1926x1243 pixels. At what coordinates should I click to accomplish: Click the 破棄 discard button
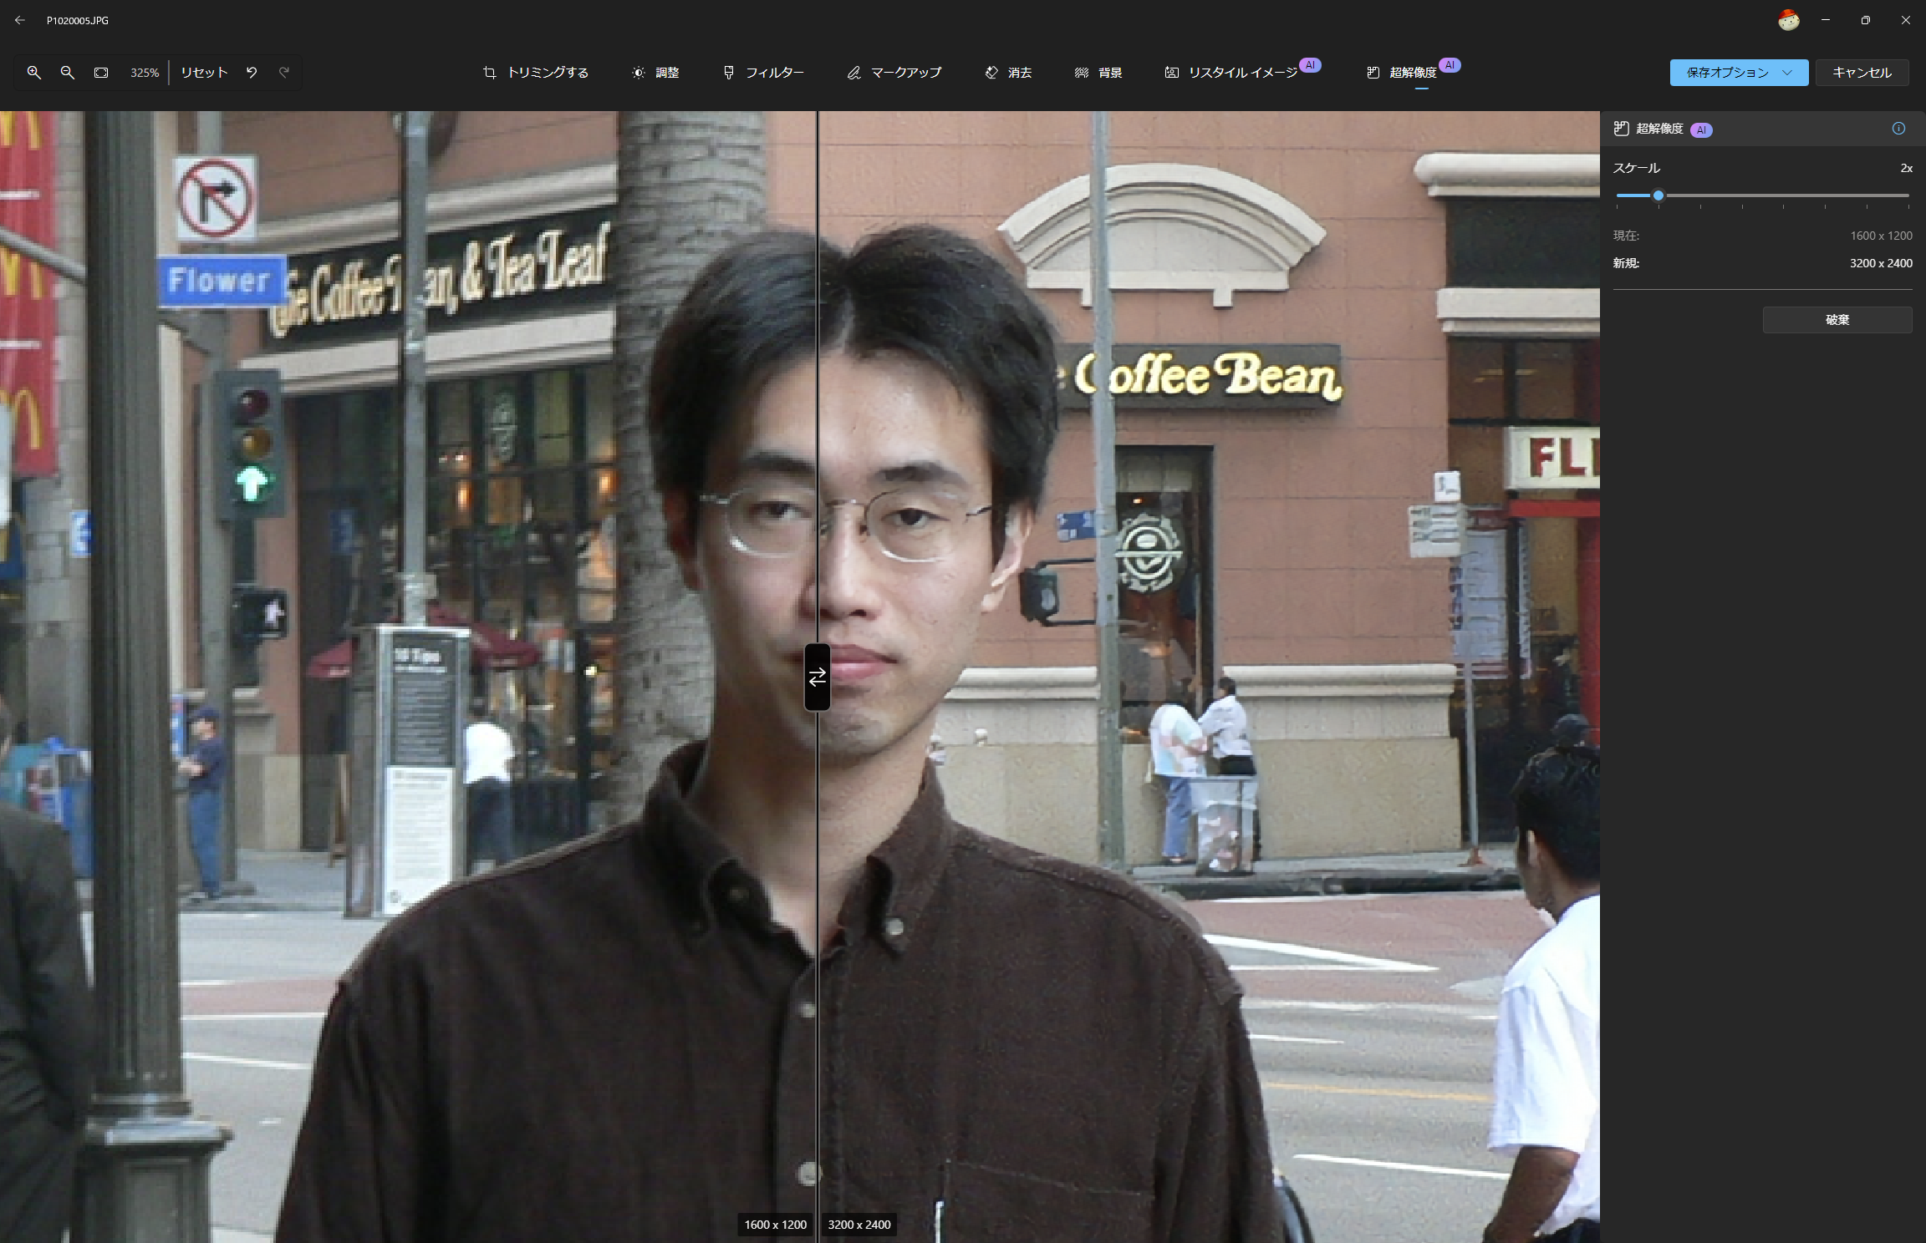1837,320
